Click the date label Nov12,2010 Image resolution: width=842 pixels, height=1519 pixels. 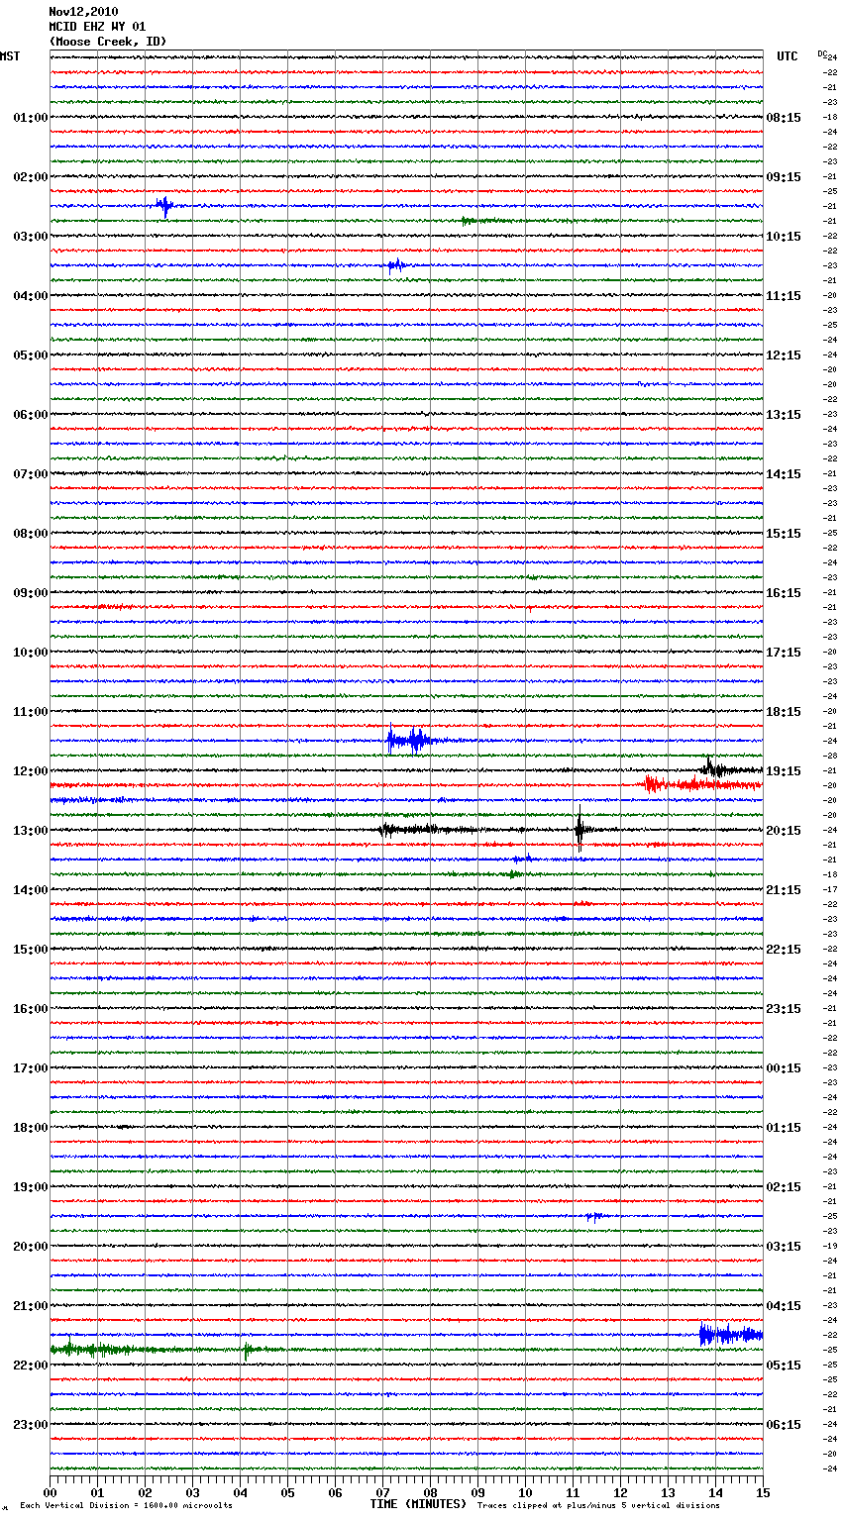tap(83, 12)
